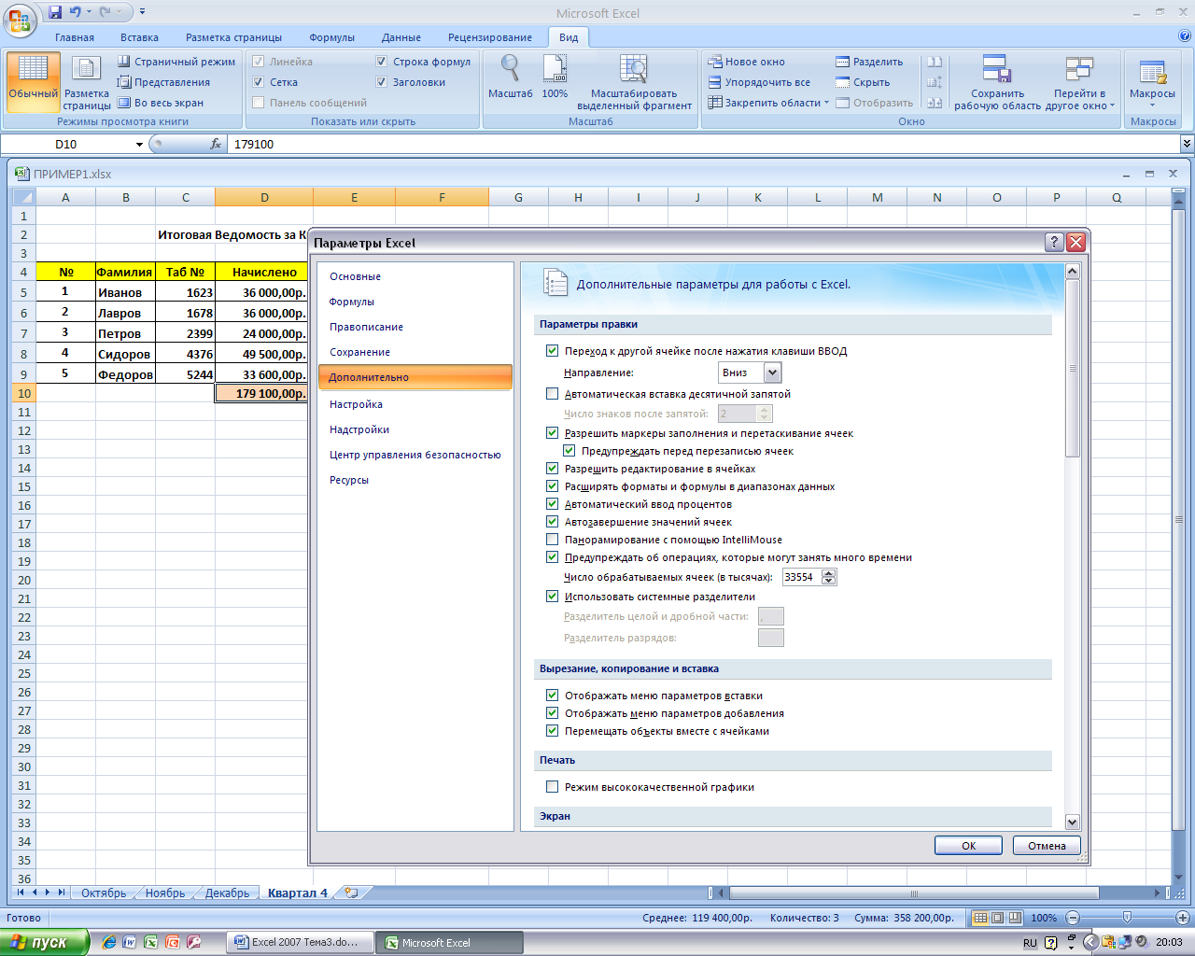Confirm with the OK button
Image resolution: width=1195 pixels, height=956 pixels.
968,846
